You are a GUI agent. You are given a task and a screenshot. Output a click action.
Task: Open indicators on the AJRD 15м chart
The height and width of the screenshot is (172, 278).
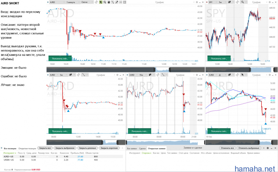(x=158, y=75)
